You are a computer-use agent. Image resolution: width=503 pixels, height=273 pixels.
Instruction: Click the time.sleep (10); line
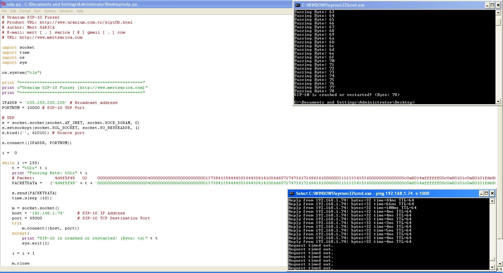pyautogui.click(x=32, y=198)
